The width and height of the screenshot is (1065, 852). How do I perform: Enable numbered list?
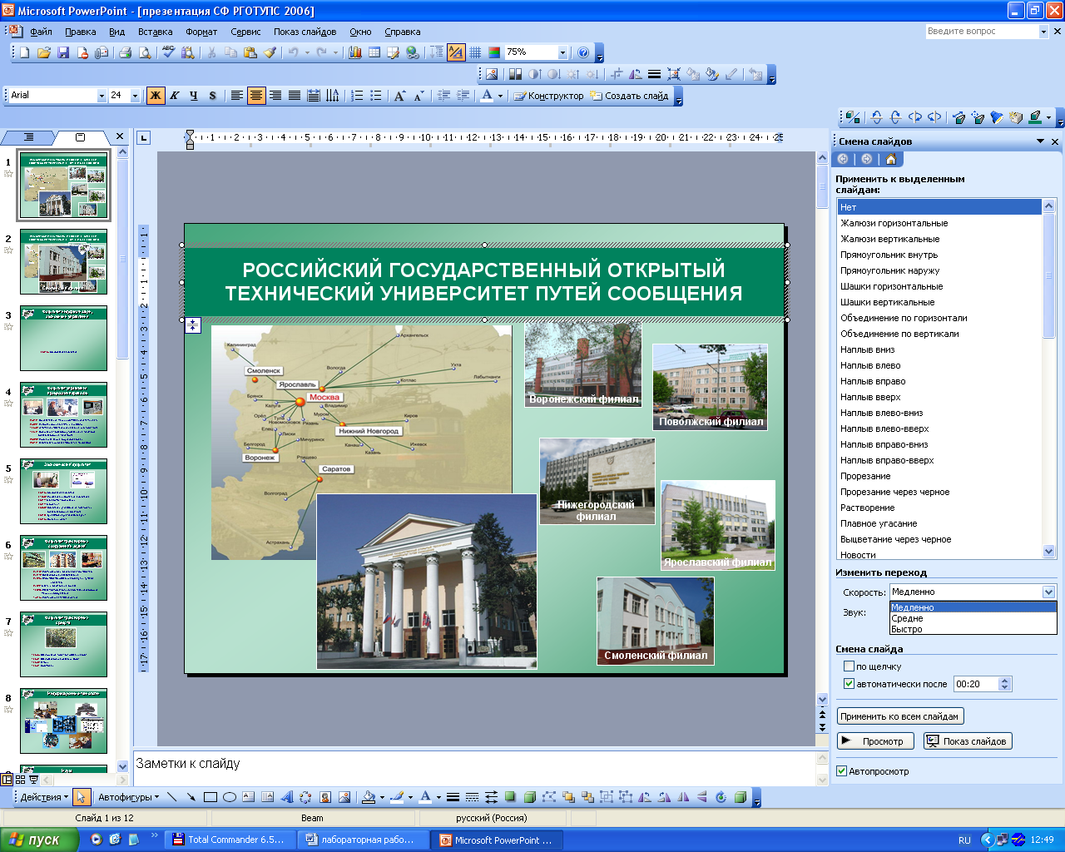click(357, 96)
